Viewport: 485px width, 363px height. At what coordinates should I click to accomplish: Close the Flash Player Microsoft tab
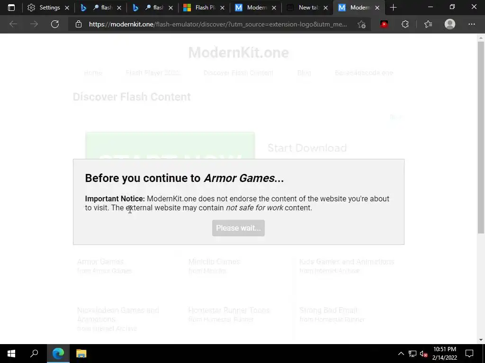(223, 8)
